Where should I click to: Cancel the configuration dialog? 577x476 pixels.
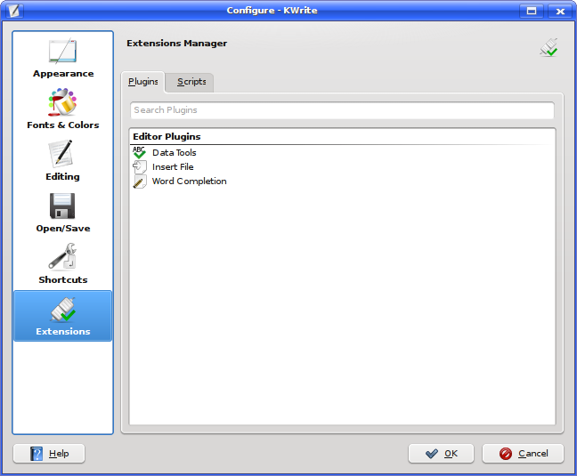click(523, 454)
